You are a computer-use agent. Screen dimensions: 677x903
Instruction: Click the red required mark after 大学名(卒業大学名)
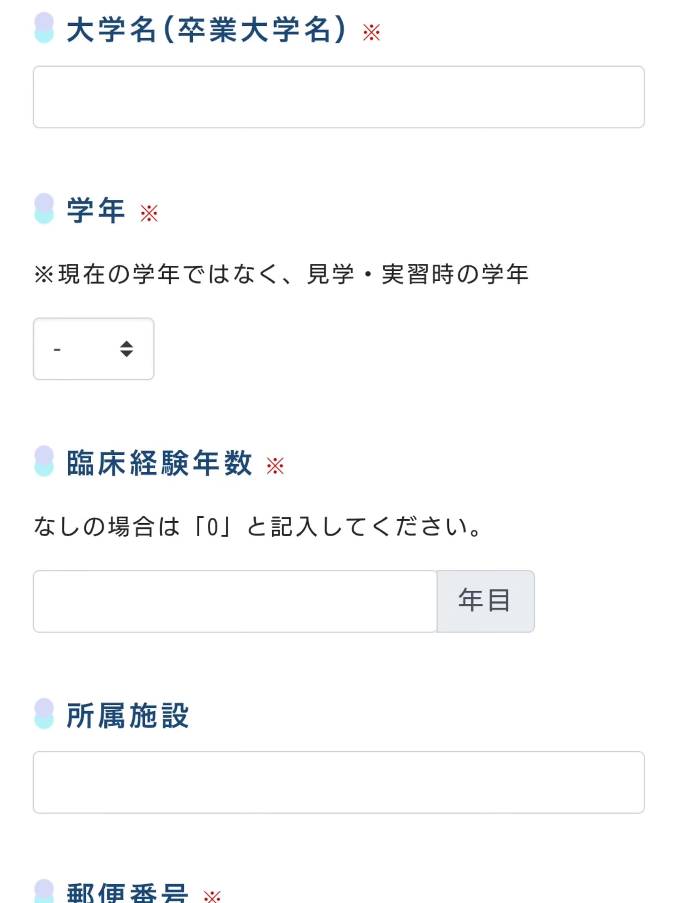coord(371,32)
